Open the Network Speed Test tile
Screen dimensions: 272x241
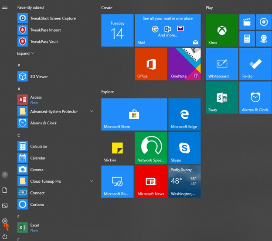point(151,148)
